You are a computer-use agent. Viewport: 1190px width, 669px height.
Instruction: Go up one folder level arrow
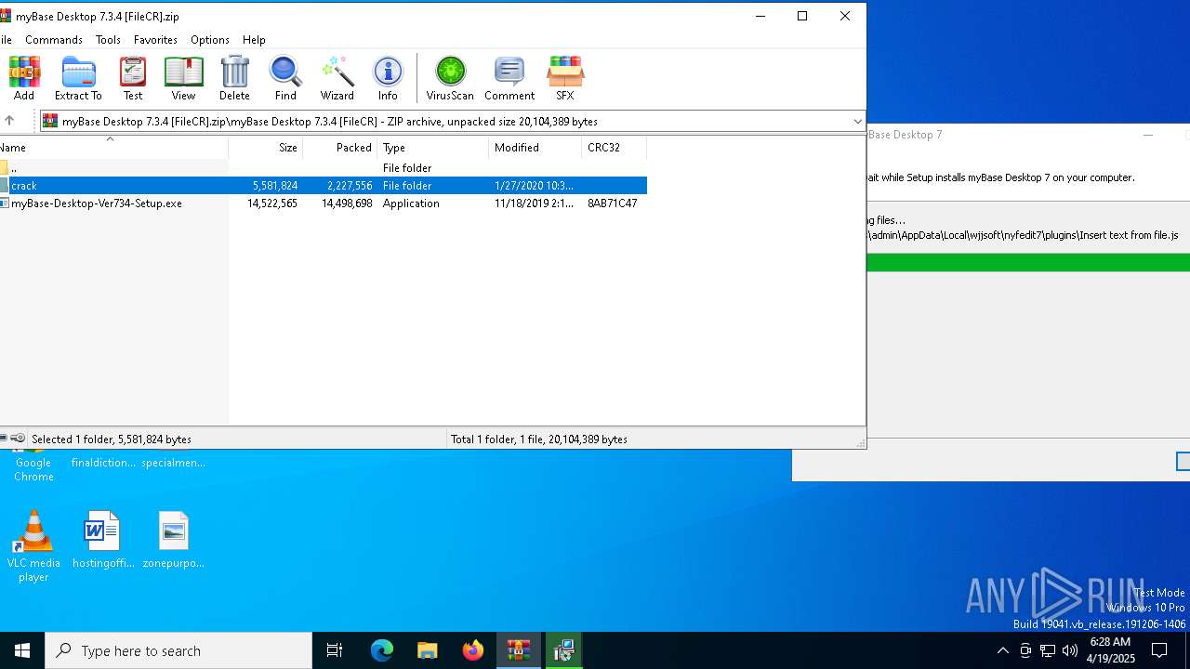click(9, 121)
